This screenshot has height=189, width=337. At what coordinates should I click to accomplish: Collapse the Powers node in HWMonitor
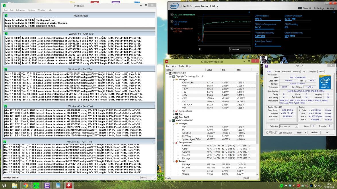tap(174, 161)
